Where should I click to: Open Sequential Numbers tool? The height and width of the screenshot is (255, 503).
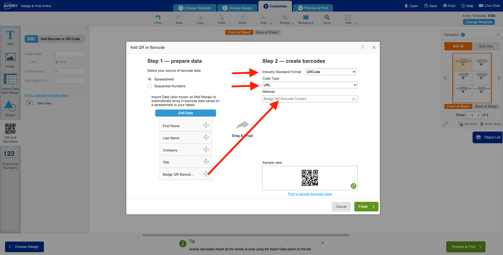pos(10,160)
